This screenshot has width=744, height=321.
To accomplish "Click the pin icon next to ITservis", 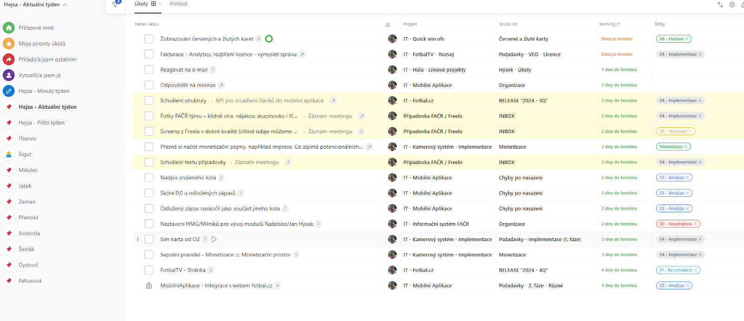I will 8,138.
